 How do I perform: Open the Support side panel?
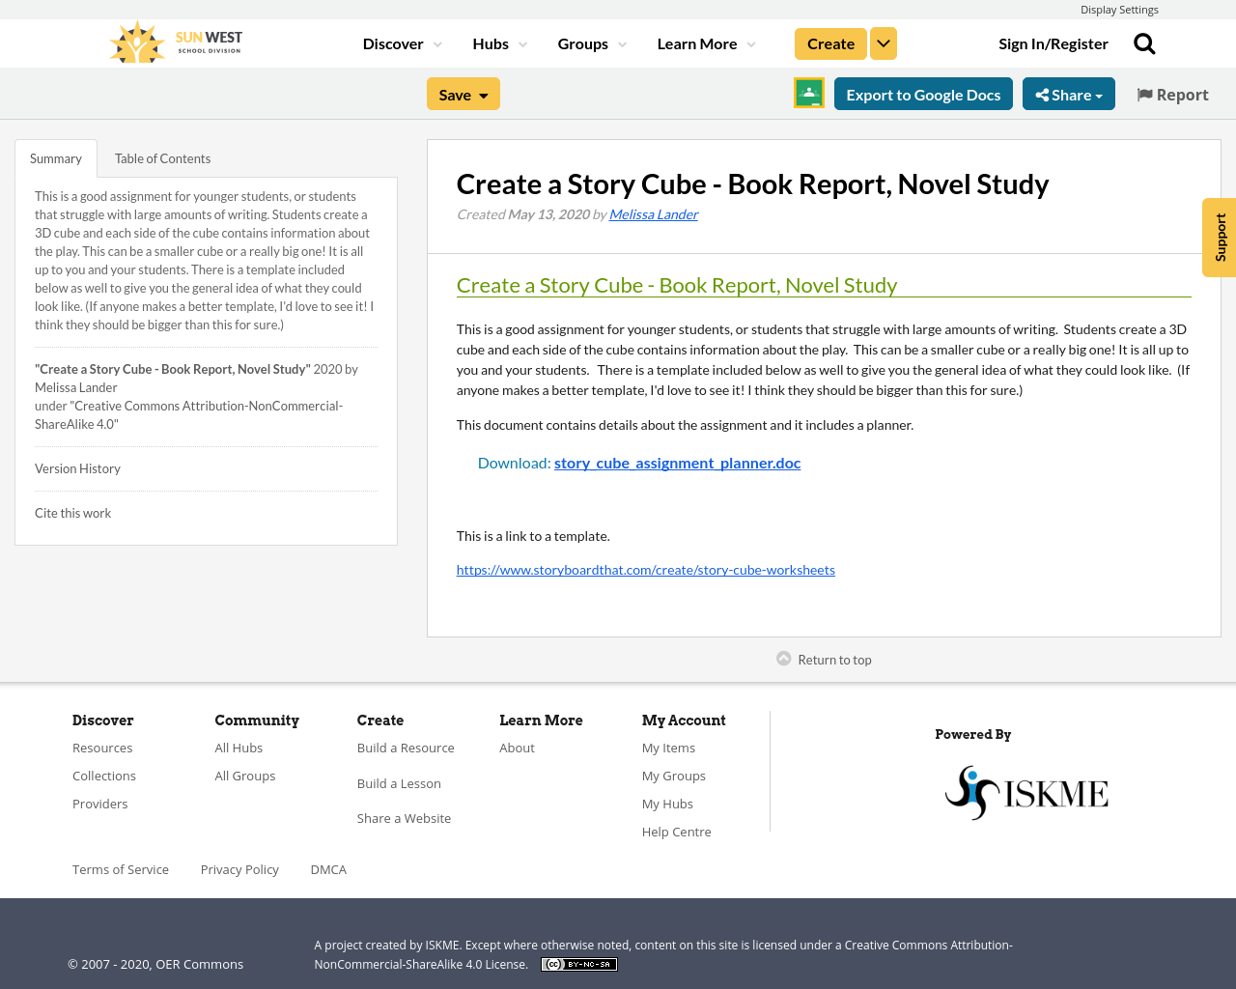tap(1219, 237)
